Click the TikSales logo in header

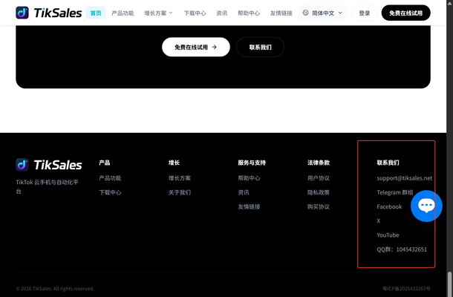(48, 13)
